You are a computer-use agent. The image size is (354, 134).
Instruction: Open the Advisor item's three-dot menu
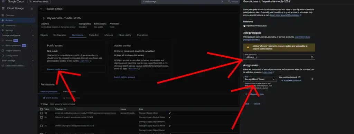click(33, 41)
